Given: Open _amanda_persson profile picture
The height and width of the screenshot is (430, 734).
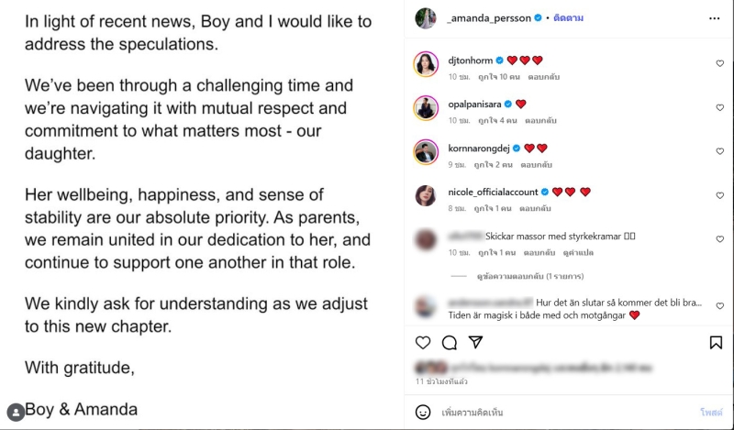Looking at the screenshot, I should 425,17.
